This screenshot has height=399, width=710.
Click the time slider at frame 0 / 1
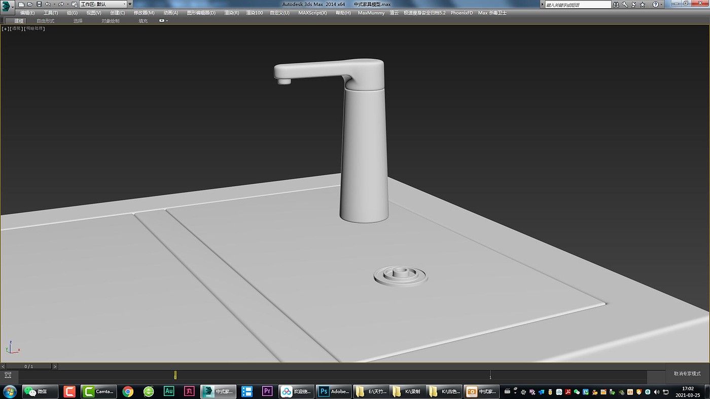point(29,366)
